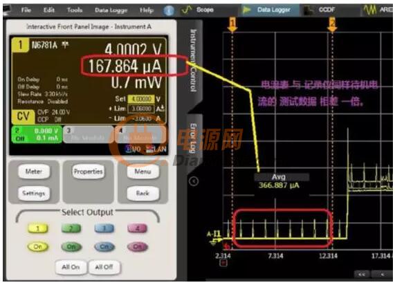This screenshot has height=285, width=395.
Task: Toggle output 2 green On button
Action: tap(71, 247)
